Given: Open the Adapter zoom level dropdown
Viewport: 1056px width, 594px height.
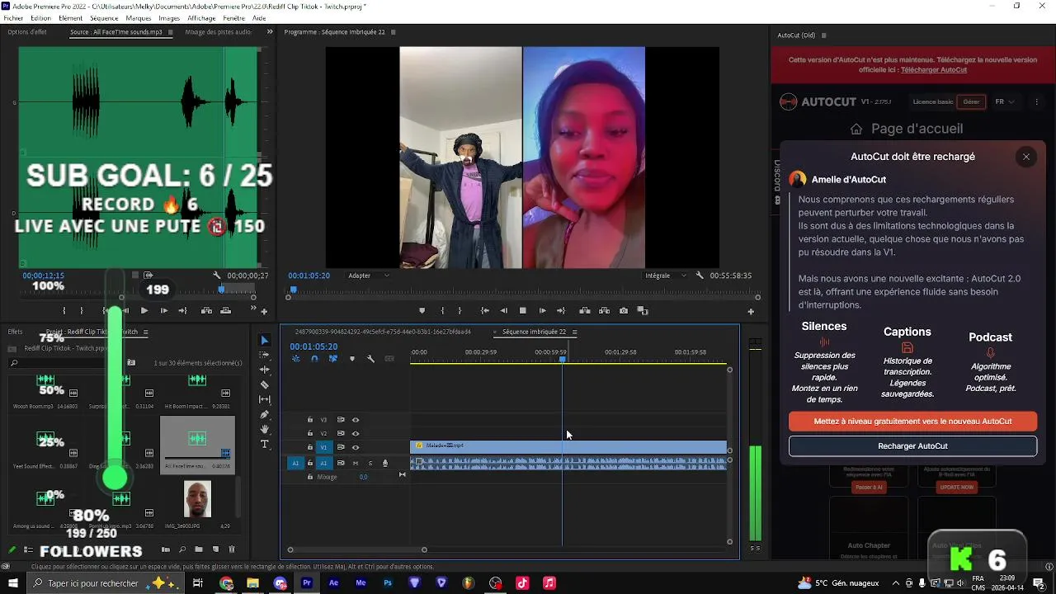Looking at the screenshot, I should pos(368,276).
